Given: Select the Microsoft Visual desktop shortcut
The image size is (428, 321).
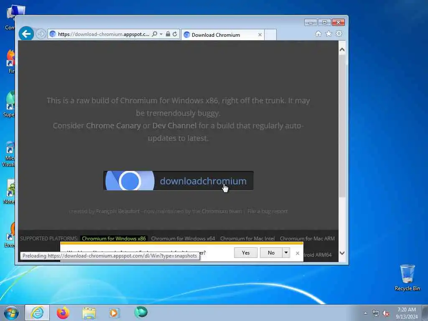Looking at the screenshot, I should (x=9, y=154).
